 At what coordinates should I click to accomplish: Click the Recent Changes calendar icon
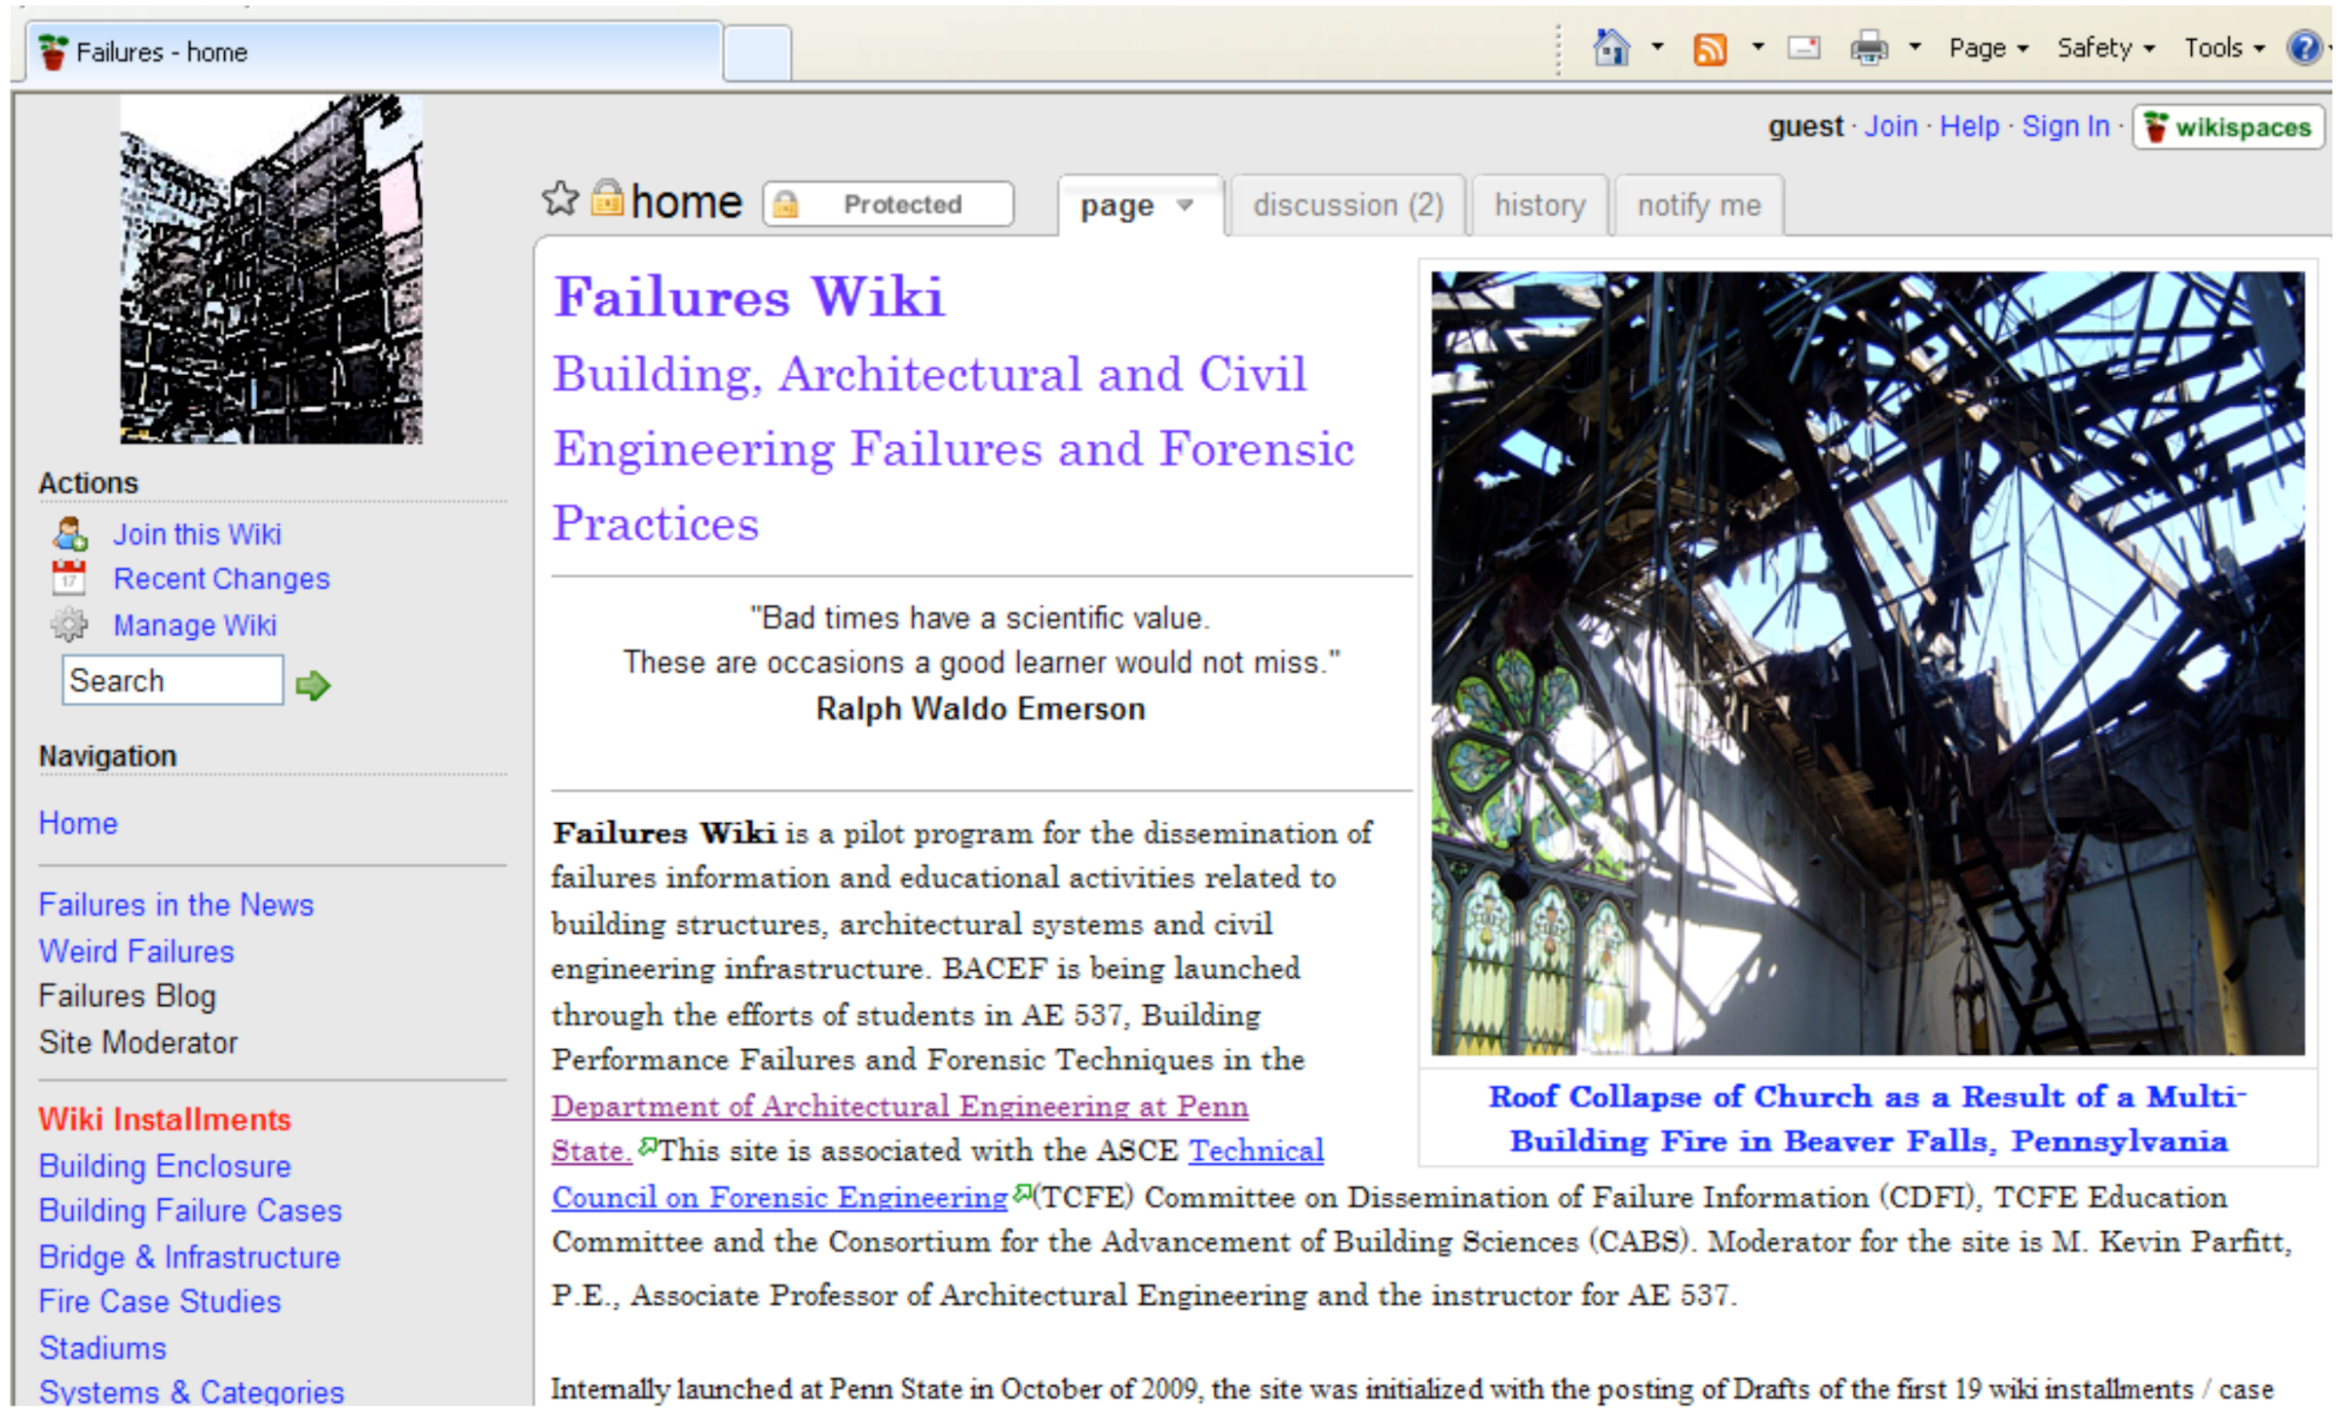69,579
